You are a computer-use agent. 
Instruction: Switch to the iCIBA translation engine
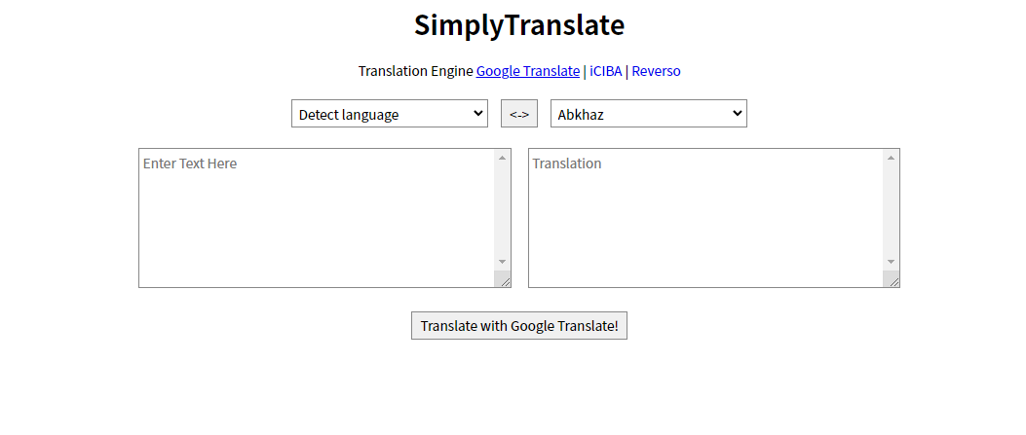tap(605, 71)
